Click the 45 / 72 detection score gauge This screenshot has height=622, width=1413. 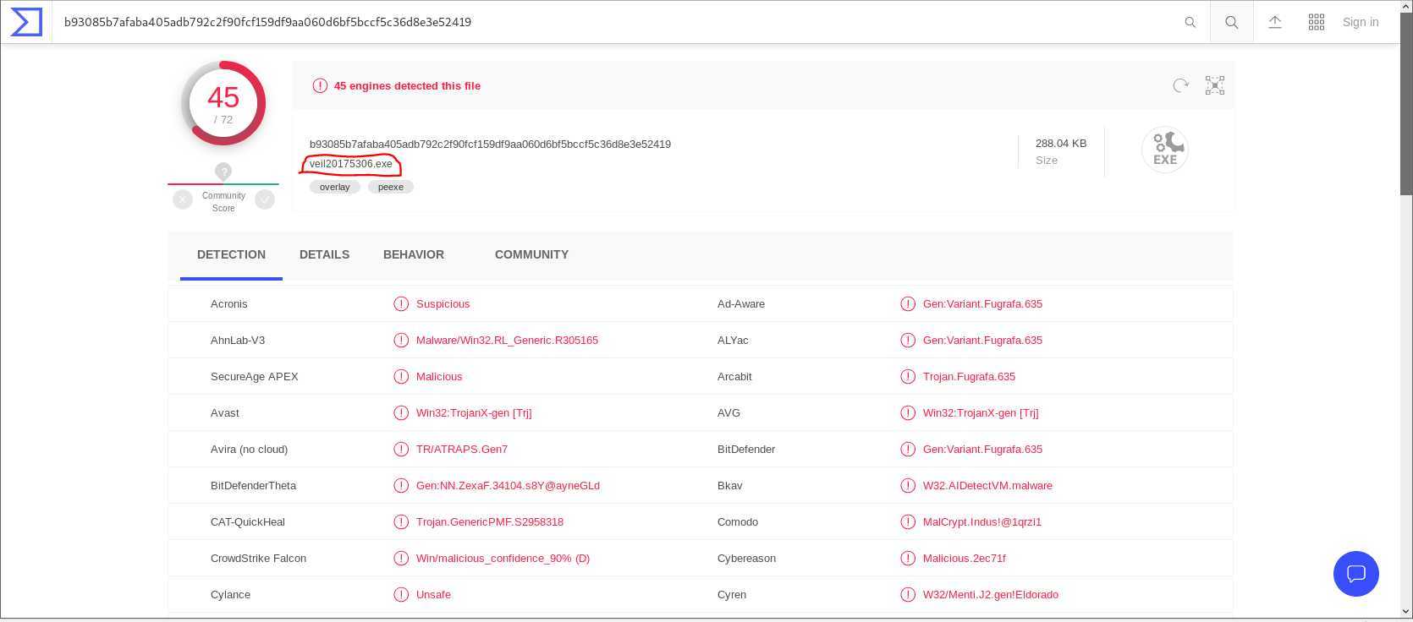(x=223, y=103)
